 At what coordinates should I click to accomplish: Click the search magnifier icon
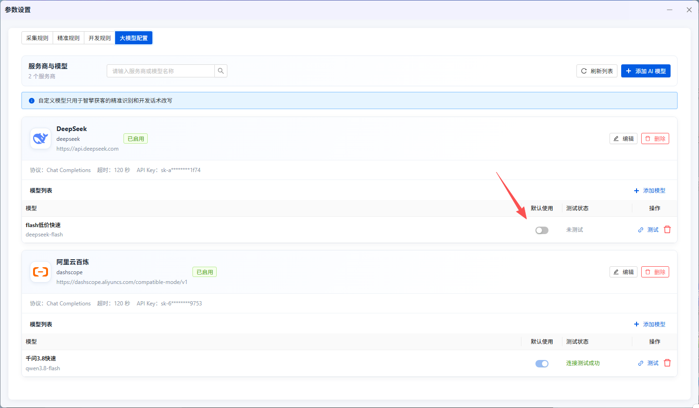coord(221,71)
